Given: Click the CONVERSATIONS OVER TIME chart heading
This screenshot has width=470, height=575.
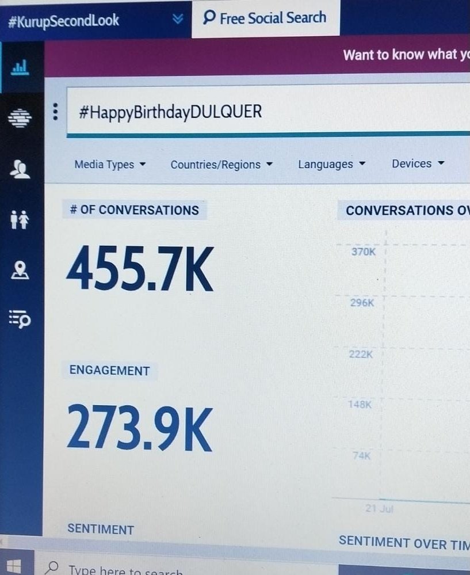Looking at the screenshot, I should [x=408, y=211].
